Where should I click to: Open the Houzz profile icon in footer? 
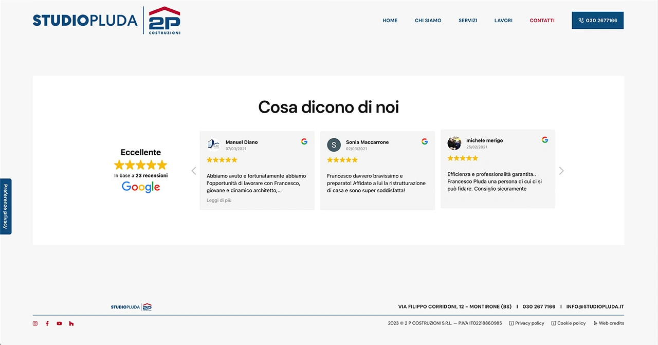point(71,323)
